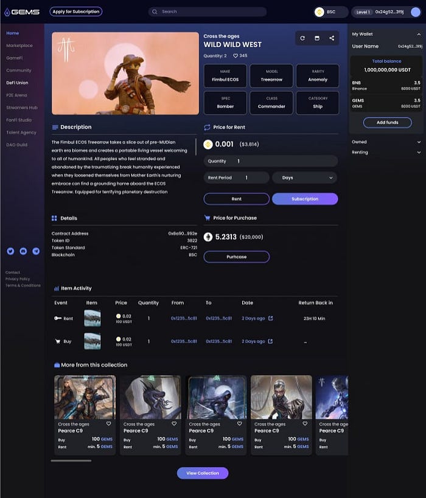Click Apply for Subscription button
The width and height of the screenshot is (426, 498).
[76, 12]
